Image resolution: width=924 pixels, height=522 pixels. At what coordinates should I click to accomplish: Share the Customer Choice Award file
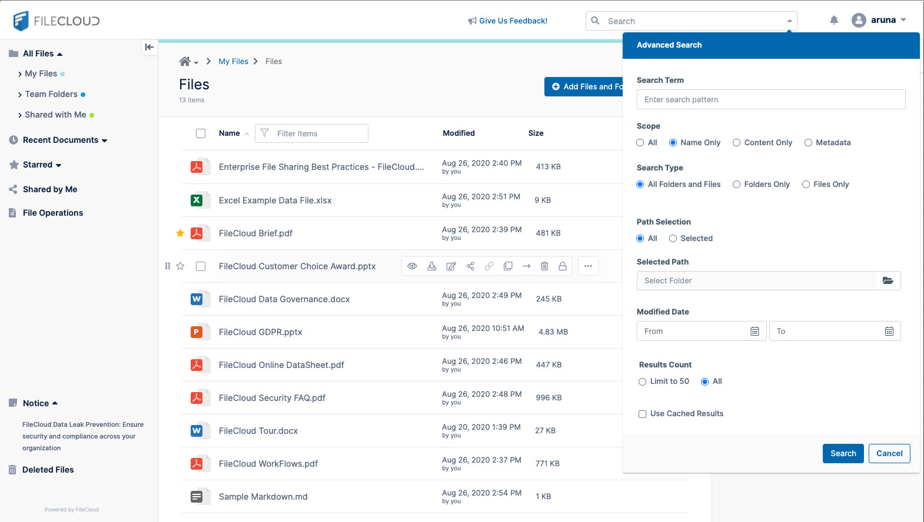tap(470, 266)
